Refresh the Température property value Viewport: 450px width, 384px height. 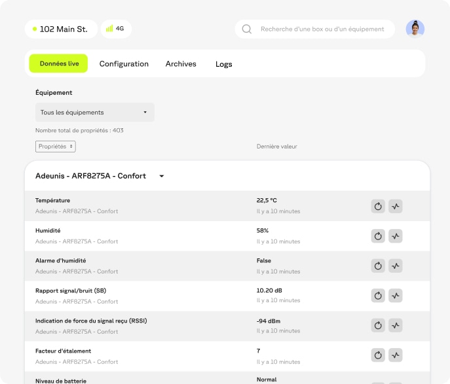click(378, 206)
